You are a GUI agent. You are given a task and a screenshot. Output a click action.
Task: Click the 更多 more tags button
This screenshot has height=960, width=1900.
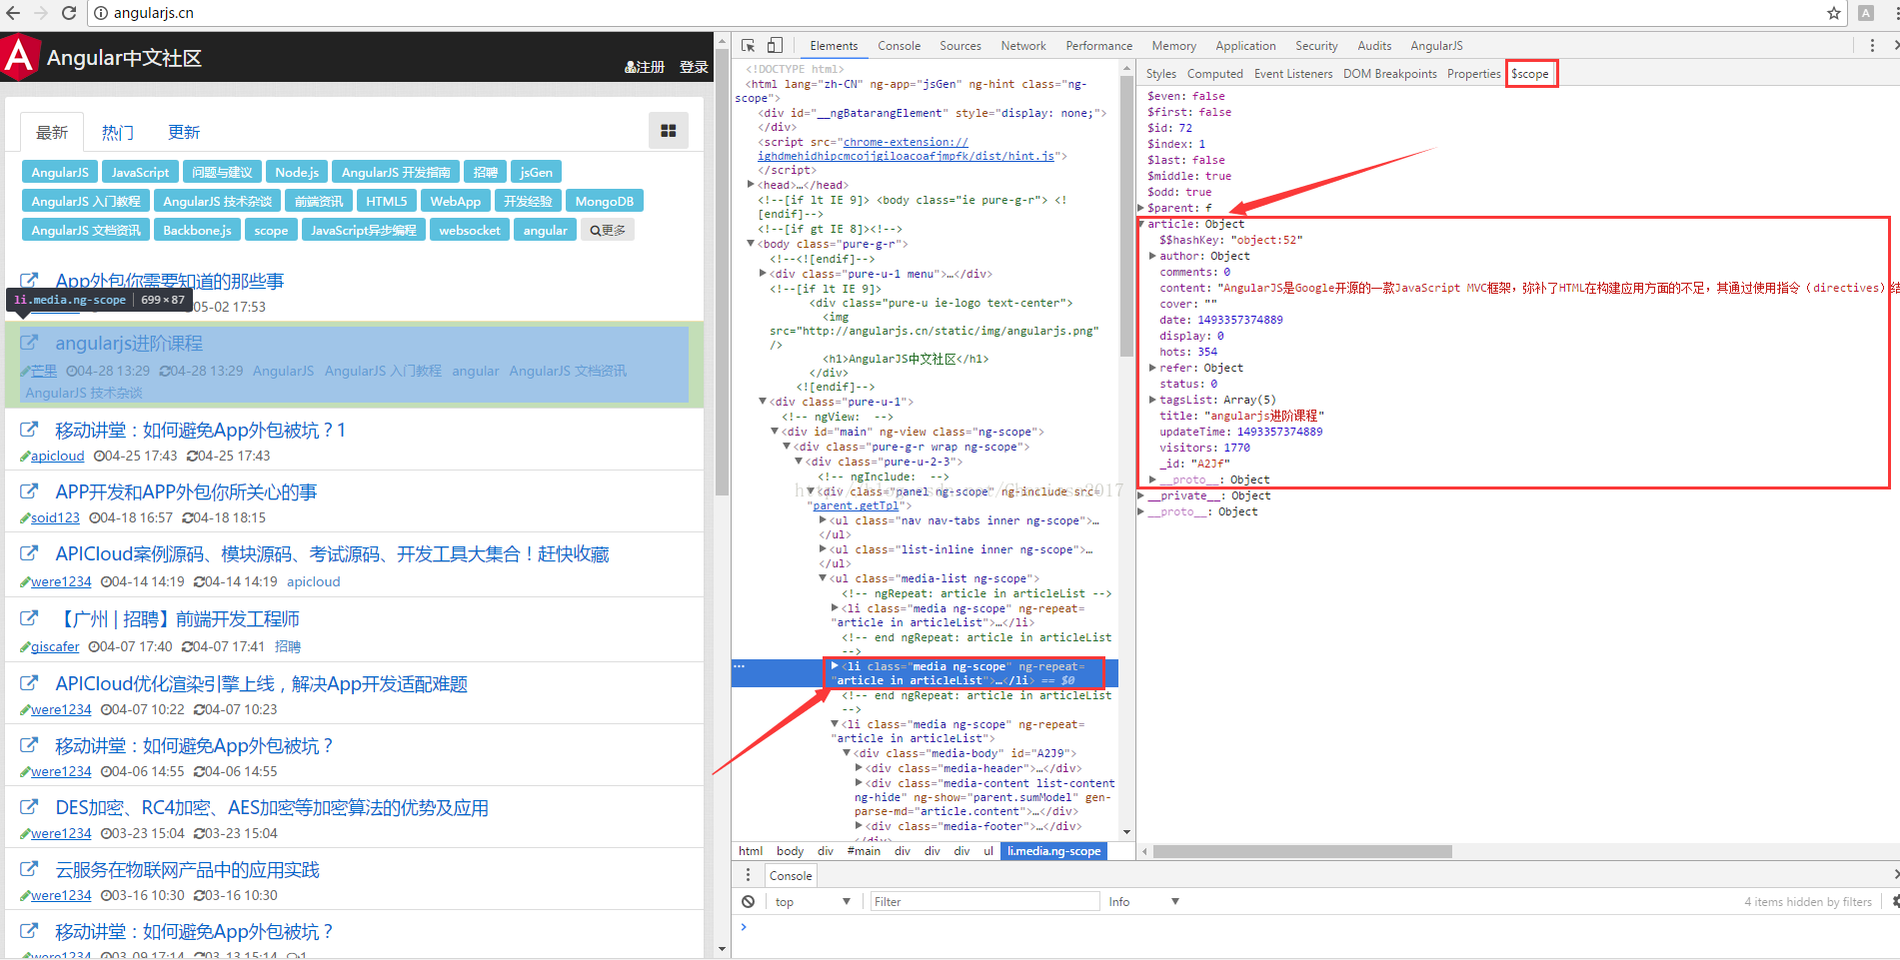[x=608, y=230]
